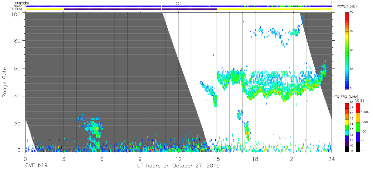Viewport: 373px width, 172px height.
Task: Pick the green swatch in the noise legend
Action: (358, 127)
